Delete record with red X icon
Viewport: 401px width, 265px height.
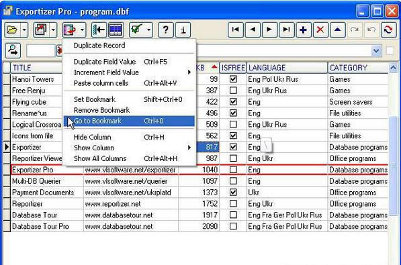click(320, 30)
